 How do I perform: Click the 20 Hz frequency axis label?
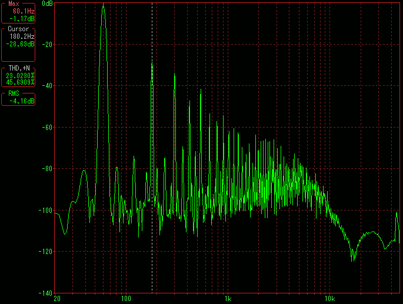pyautogui.click(x=57, y=299)
